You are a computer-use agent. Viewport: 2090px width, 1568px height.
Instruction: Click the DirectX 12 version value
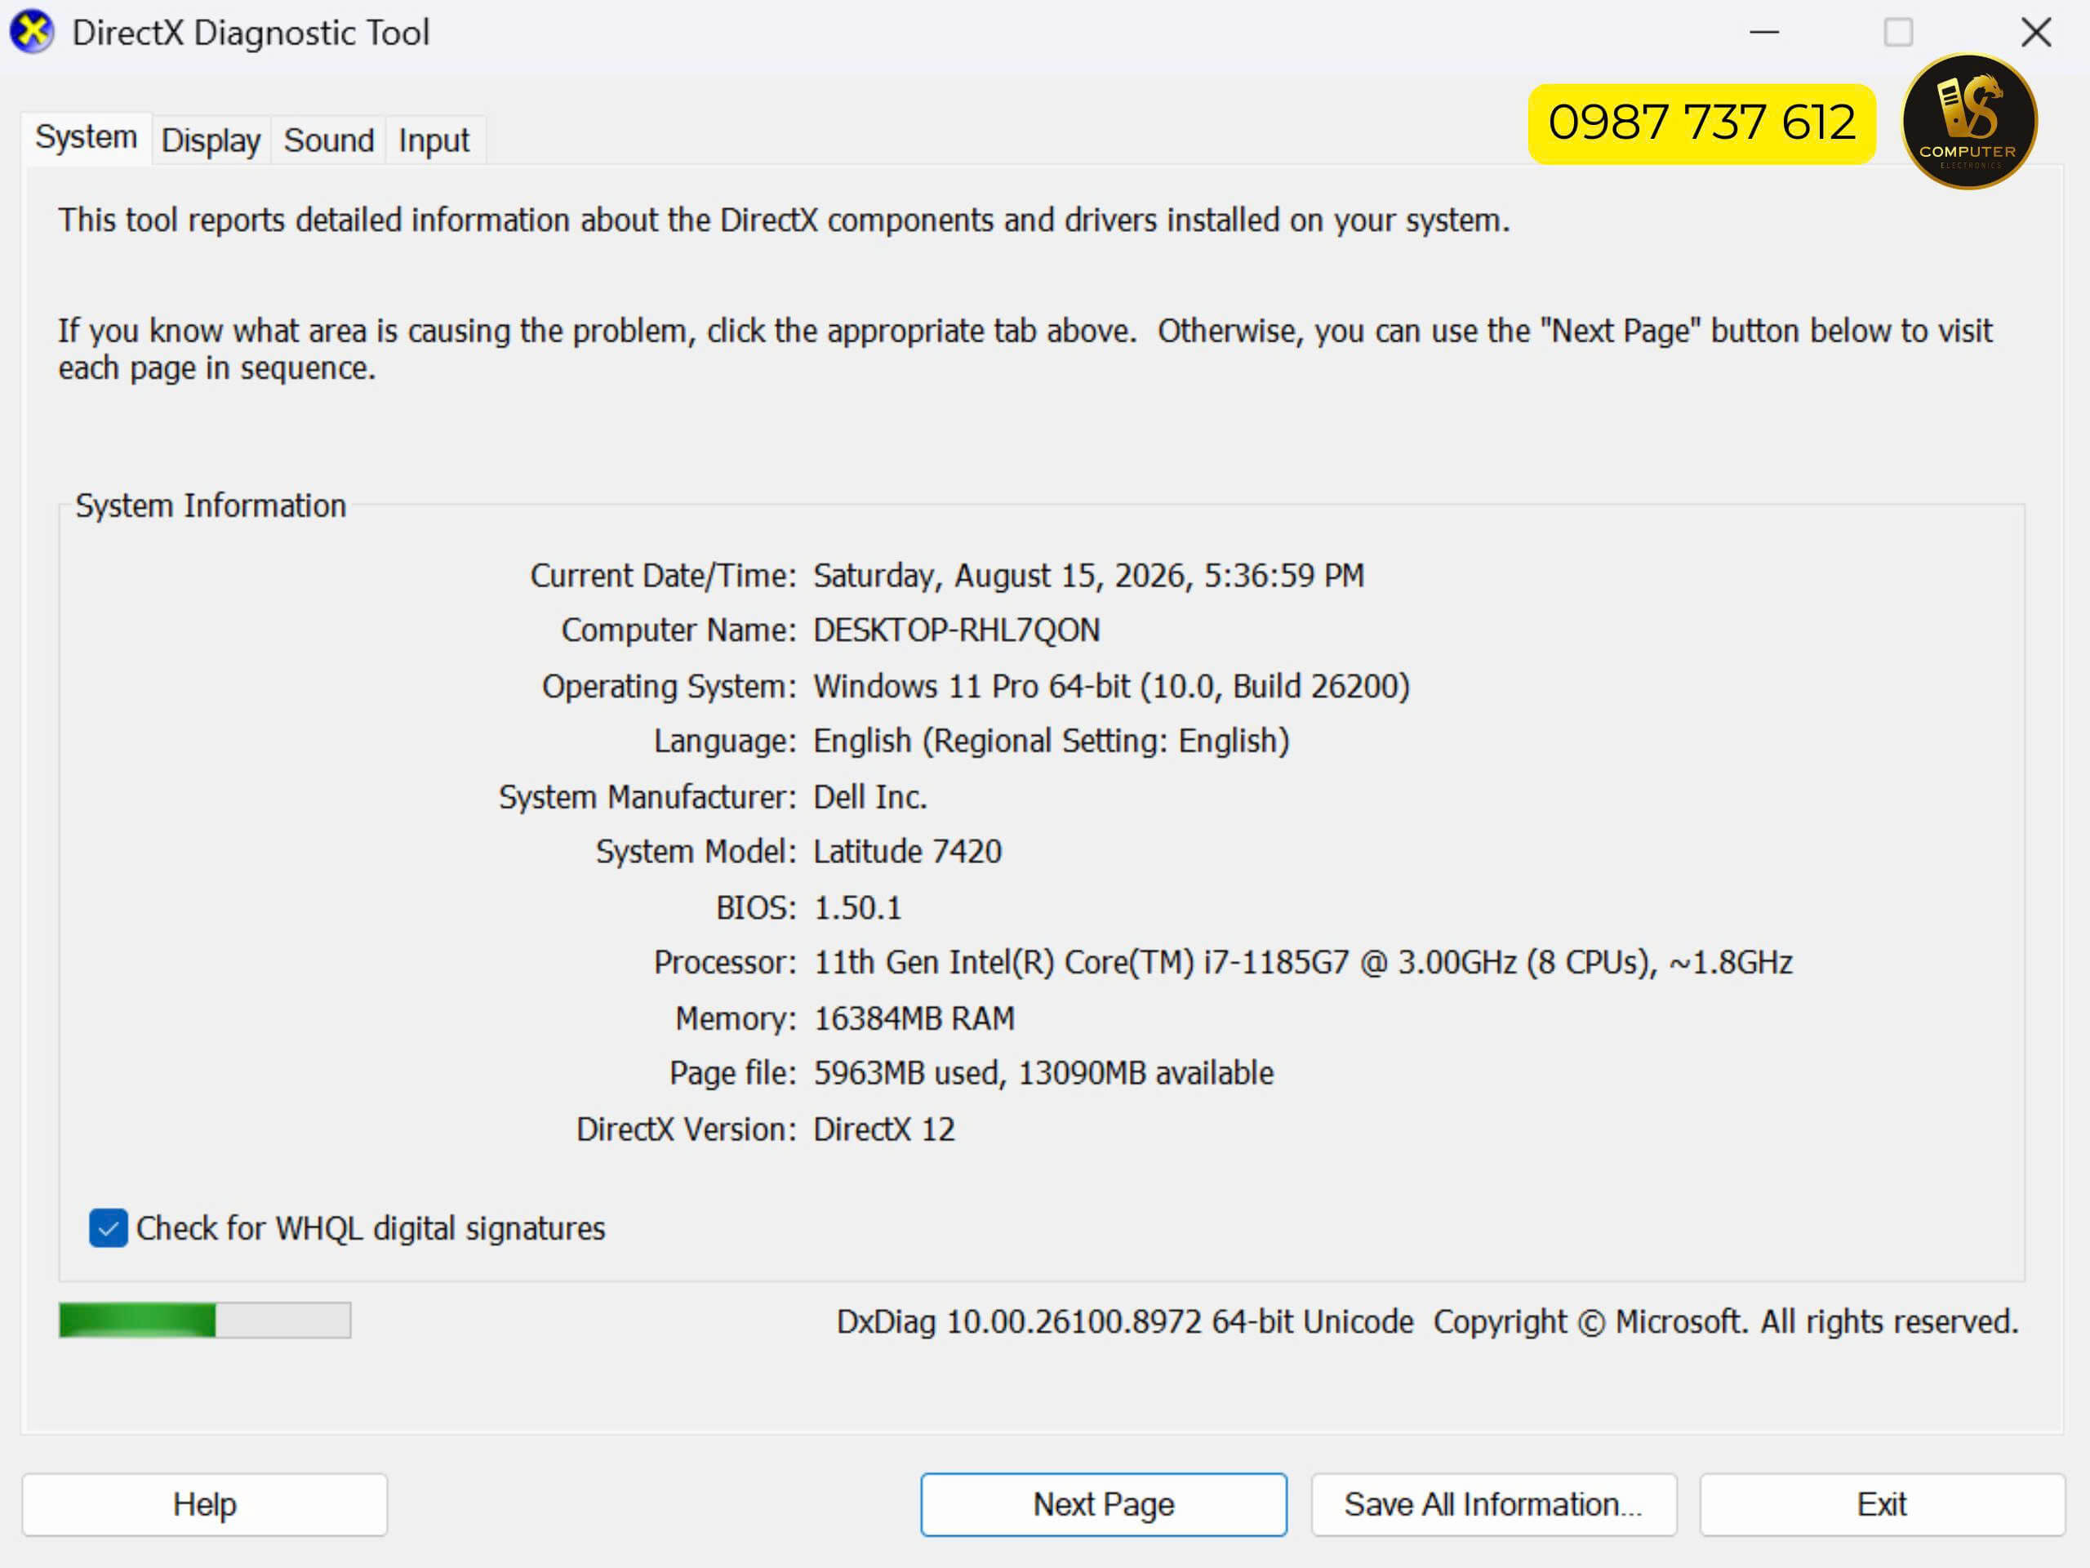click(884, 1129)
